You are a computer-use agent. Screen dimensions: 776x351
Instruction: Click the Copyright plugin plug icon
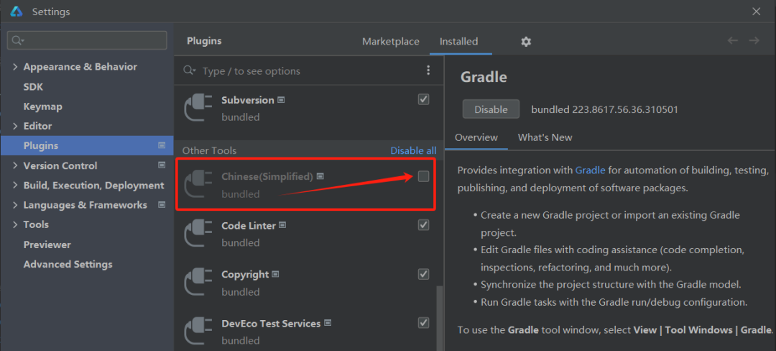pyautogui.click(x=198, y=282)
